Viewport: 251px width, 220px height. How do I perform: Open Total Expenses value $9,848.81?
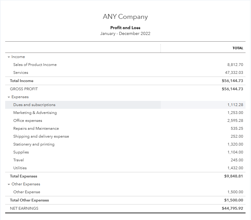click(233, 176)
